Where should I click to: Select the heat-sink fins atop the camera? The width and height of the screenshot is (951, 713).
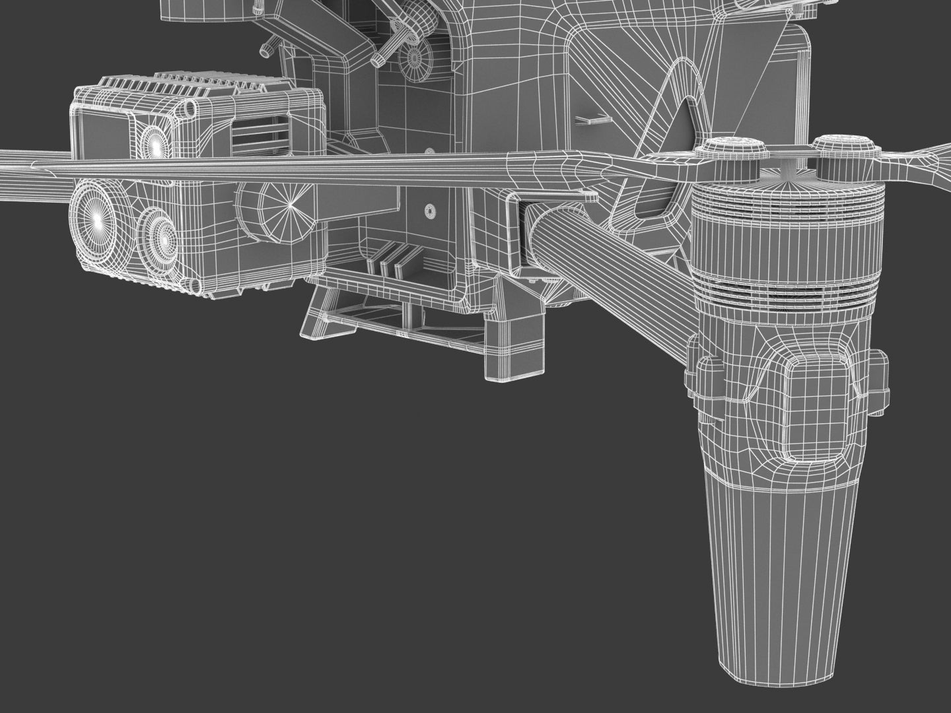(192, 87)
